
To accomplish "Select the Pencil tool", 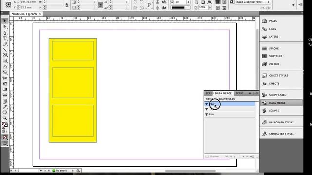I will coord(5,44).
